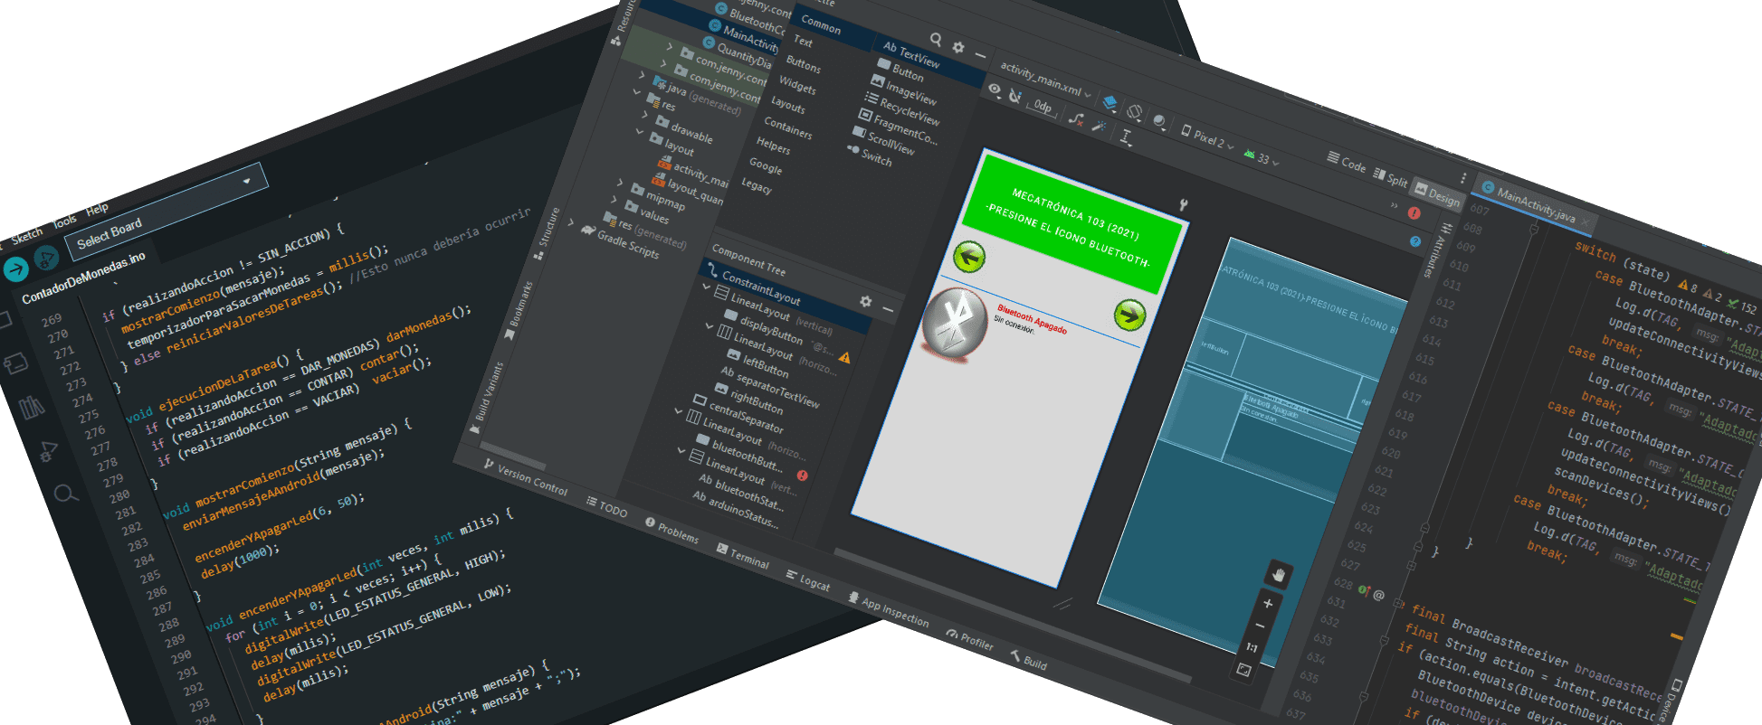Click the red error indicator in design editor

pyautogui.click(x=1414, y=213)
